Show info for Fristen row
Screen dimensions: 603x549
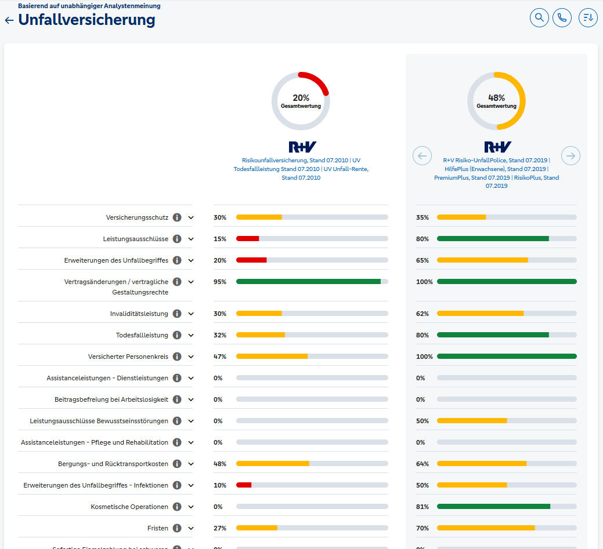(177, 528)
